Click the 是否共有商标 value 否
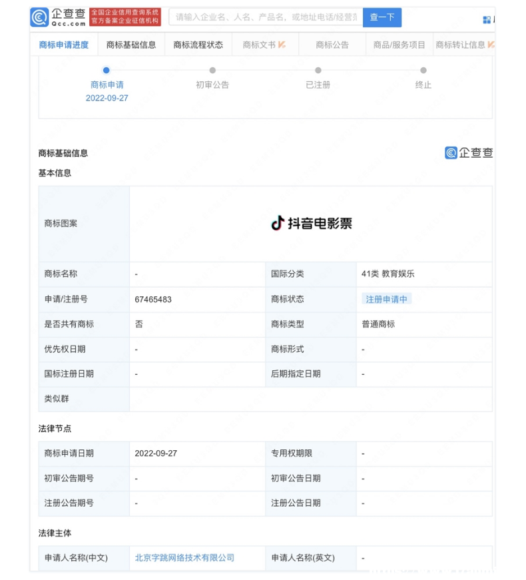 (138, 324)
